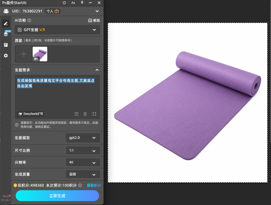Select the 图1 yoga mat thumbnail
The height and width of the screenshot is (205, 271).
tap(40, 54)
